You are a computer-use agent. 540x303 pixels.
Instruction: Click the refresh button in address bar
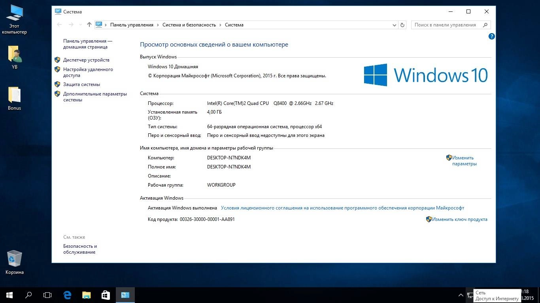click(x=402, y=25)
